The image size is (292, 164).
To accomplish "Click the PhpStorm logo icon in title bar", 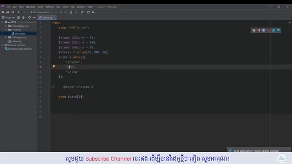I will pos(3,7).
